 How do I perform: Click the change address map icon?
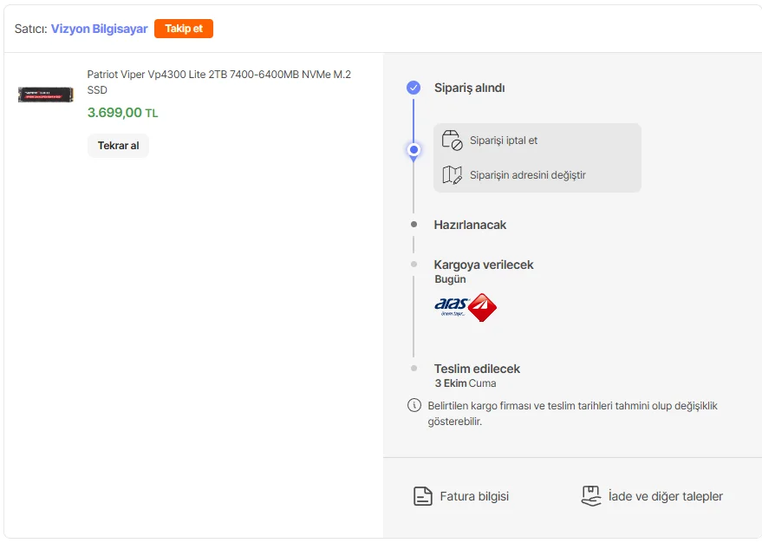(452, 175)
